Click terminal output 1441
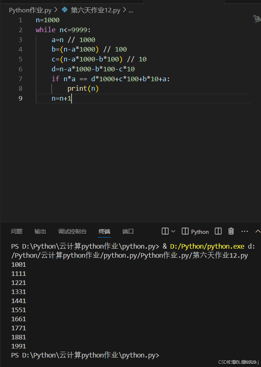The height and width of the screenshot is (367, 261). (x=18, y=301)
